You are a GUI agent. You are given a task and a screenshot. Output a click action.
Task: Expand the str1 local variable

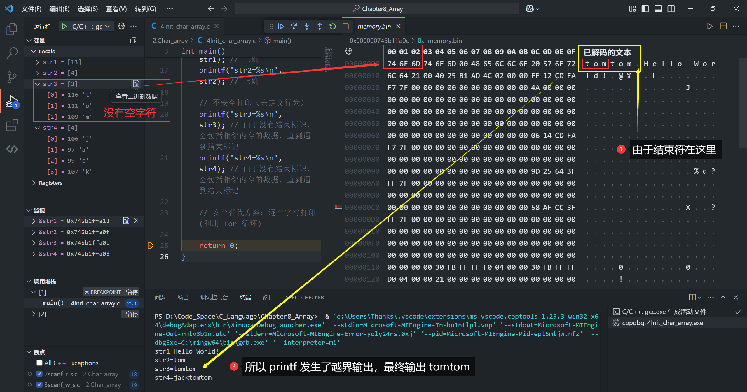(37, 62)
